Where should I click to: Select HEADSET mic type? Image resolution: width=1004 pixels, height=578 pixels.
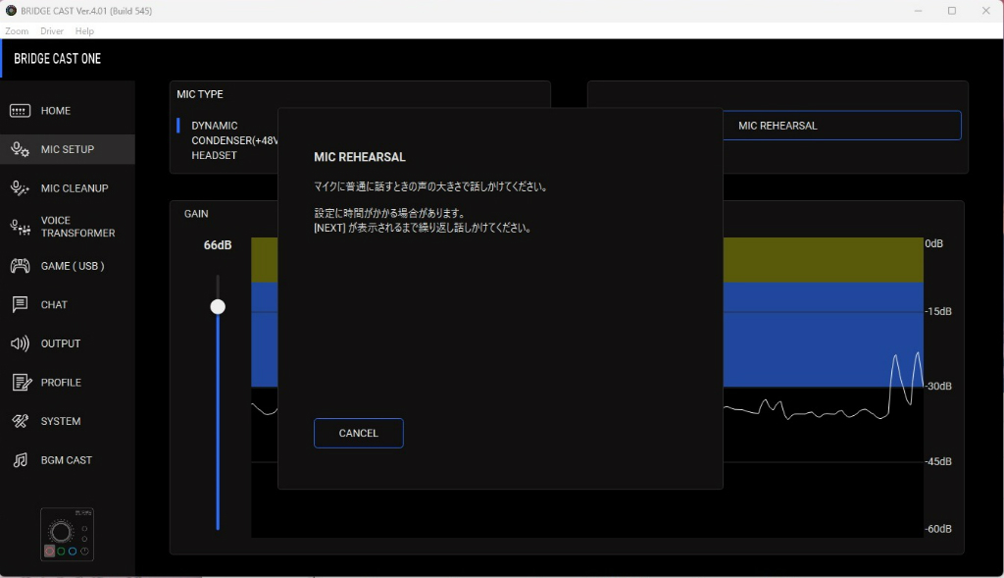click(214, 155)
